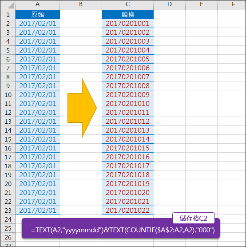The height and width of the screenshot is (247, 246).
Task: Select column E header
Action: (201, 5)
